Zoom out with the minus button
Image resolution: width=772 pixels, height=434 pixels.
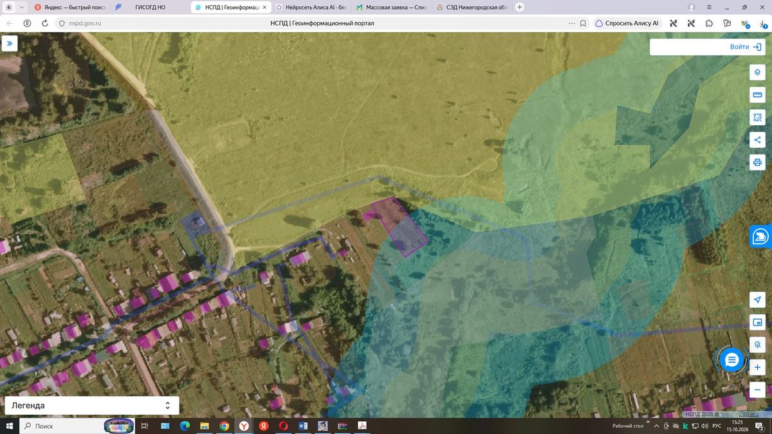(757, 390)
